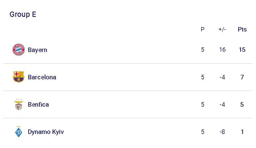
Task: Click the FC Barcelona club crest
Action: click(19, 77)
